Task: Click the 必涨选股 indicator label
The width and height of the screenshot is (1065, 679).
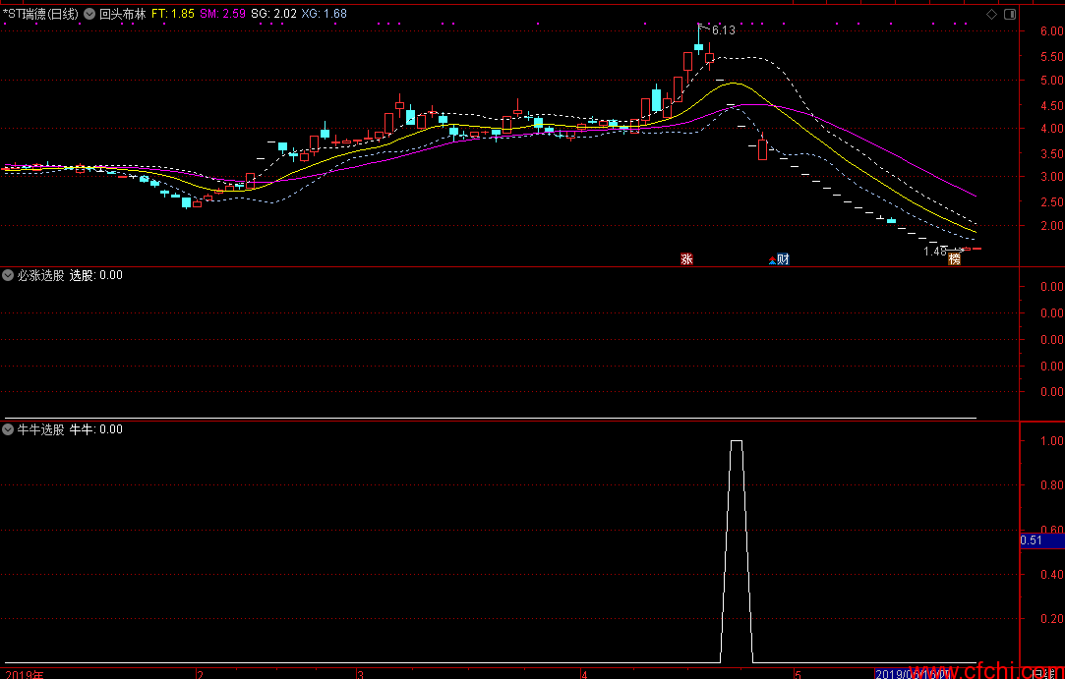Action: 40,275
